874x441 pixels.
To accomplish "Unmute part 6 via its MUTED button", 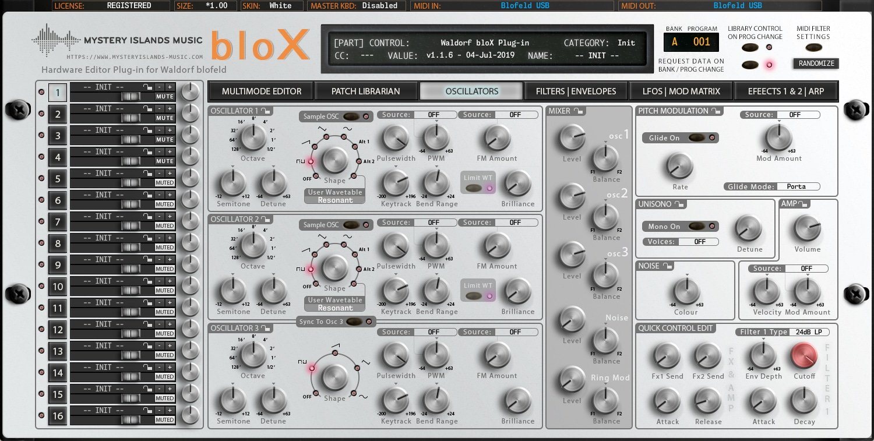I will pyautogui.click(x=165, y=204).
